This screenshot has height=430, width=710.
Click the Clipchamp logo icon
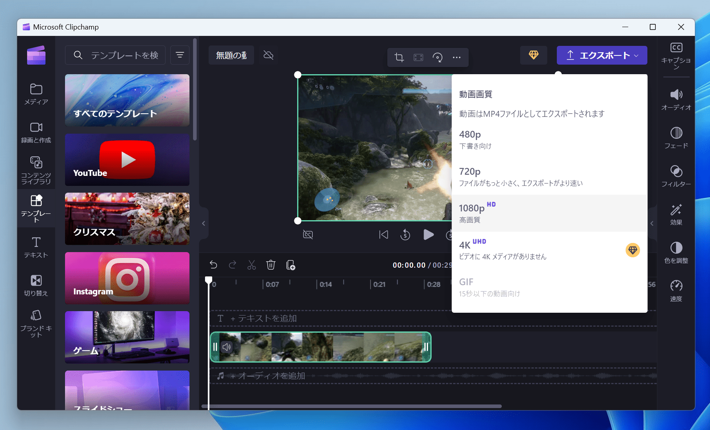pos(36,55)
